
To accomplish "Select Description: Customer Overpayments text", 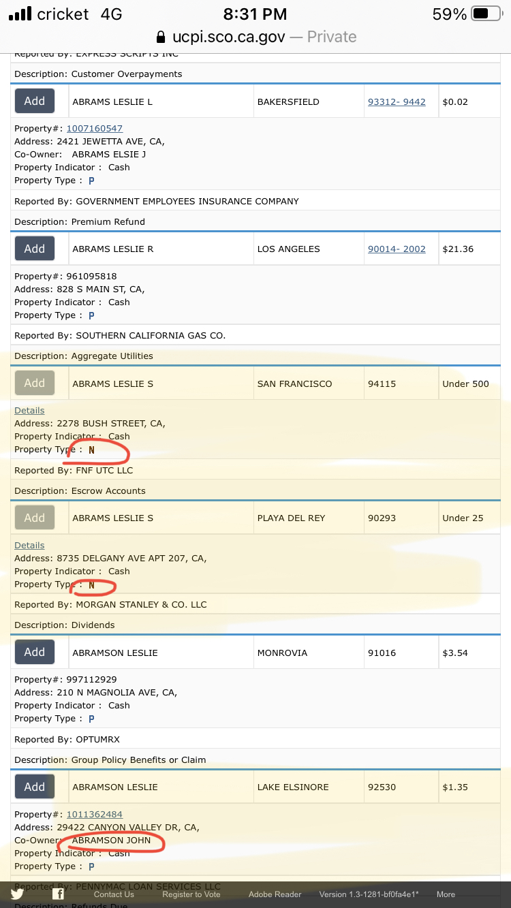I will click(x=98, y=74).
